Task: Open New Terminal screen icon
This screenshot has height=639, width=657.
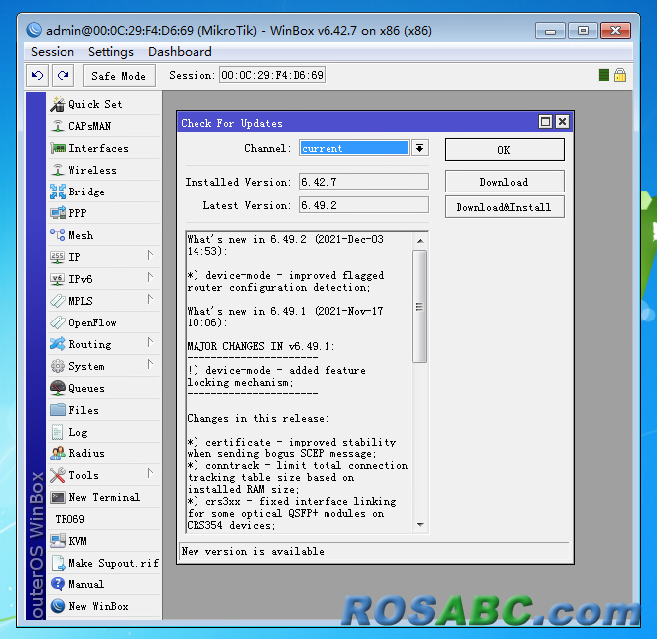Action: click(58, 497)
